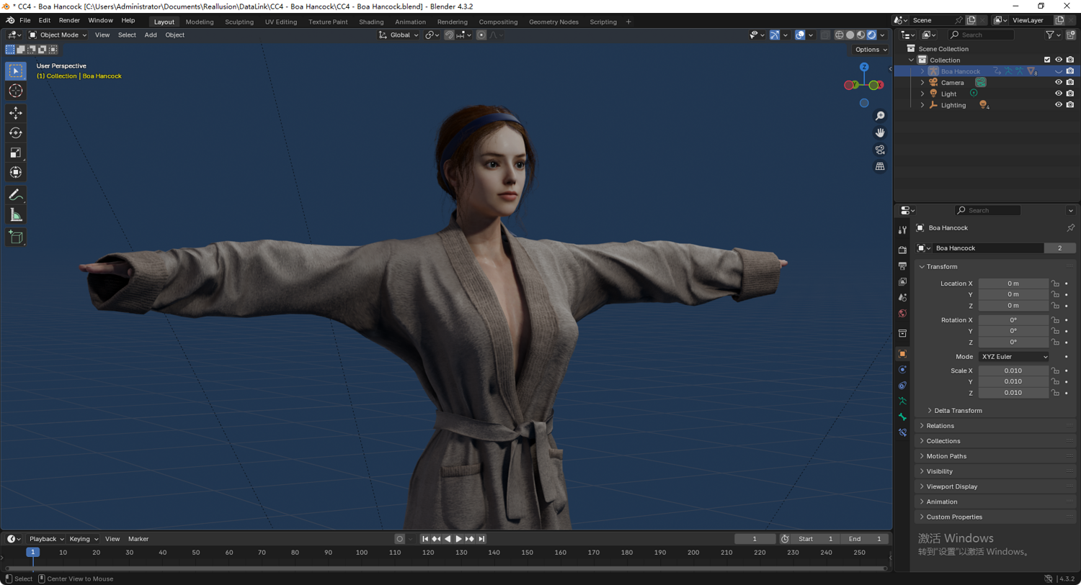Click the End frame field in timeline
Screen dimensions: 1081x585
(865, 539)
